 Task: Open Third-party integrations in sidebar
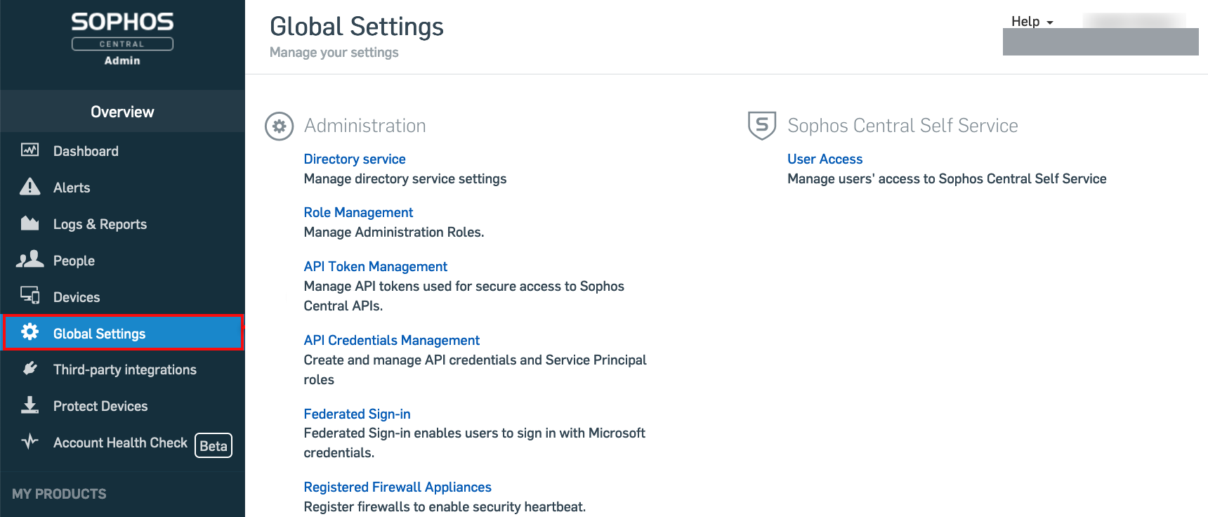click(122, 369)
